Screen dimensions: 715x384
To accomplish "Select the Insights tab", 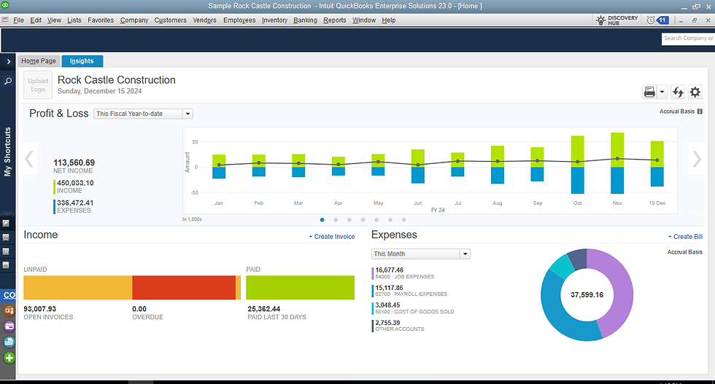I will pyautogui.click(x=82, y=61).
